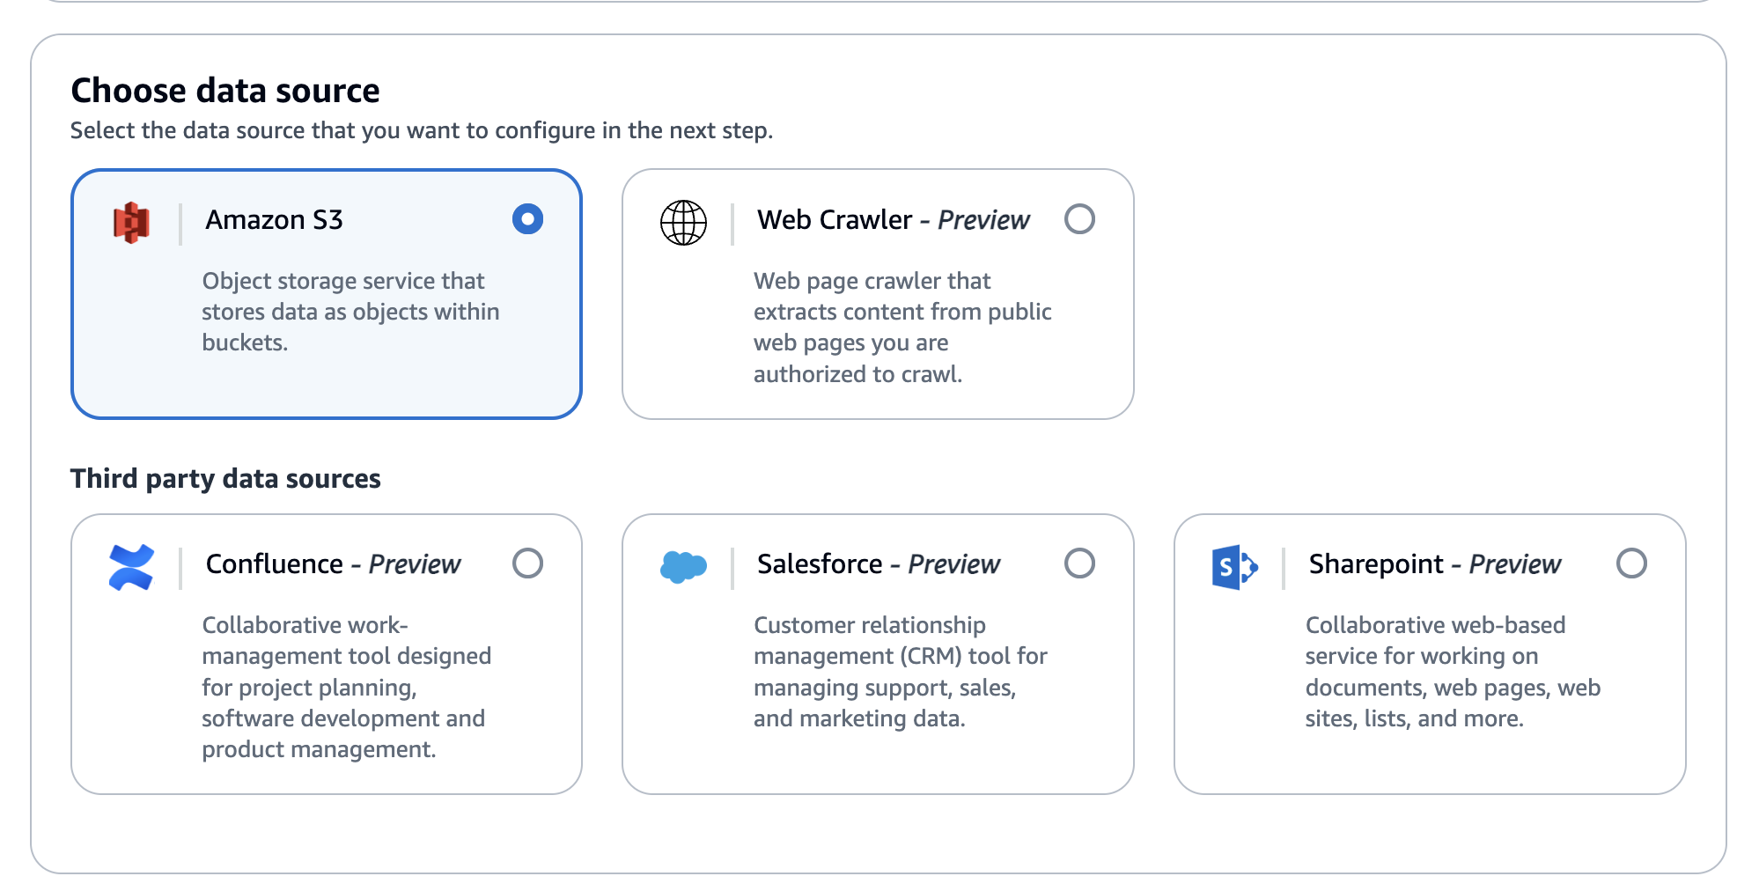Viewport: 1759px width, 891px height.
Task: Click the 'Salesforce - Preview' title
Action: point(879,563)
